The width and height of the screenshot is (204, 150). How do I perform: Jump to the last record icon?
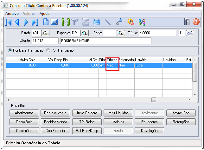(35, 22)
